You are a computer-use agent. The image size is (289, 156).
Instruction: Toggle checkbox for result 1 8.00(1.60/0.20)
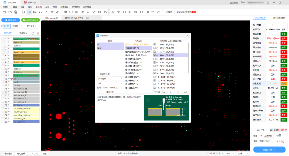(x=154, y=44)
